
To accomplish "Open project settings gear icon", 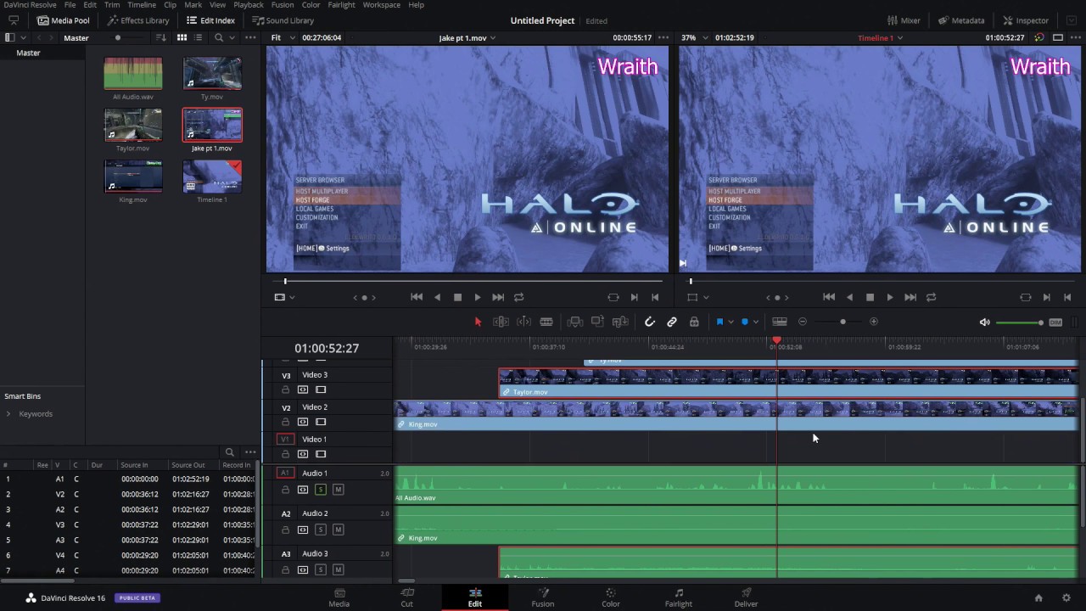I will [x=1066, y=598].
